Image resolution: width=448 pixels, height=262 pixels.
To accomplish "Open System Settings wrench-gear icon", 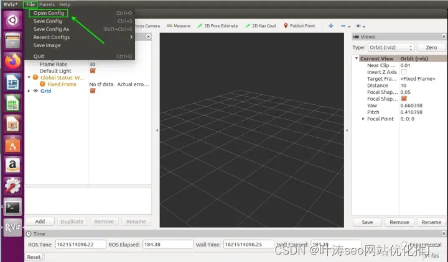I will coord(12,186).
